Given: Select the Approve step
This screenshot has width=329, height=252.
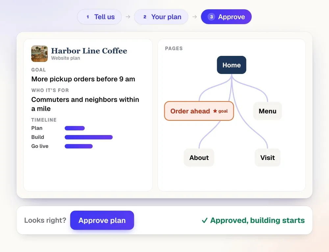Looking at the screenshot, I should click(x=226, y=17).
